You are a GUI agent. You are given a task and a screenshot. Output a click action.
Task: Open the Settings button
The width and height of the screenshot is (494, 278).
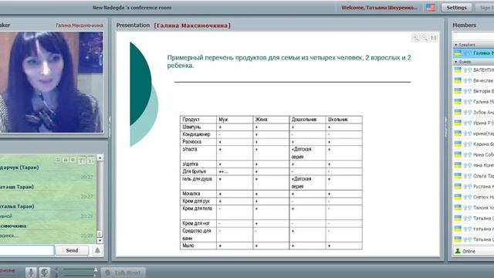[x=456, y=8]
